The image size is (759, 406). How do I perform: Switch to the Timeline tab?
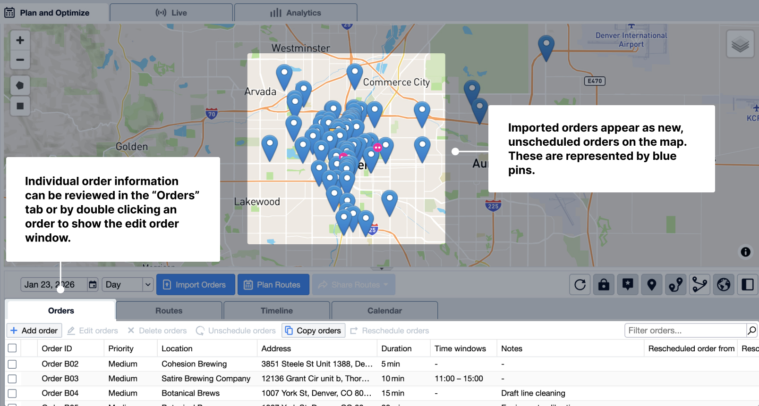[276, 311]
